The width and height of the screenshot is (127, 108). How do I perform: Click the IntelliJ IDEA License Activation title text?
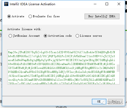(x=32, y=4)
